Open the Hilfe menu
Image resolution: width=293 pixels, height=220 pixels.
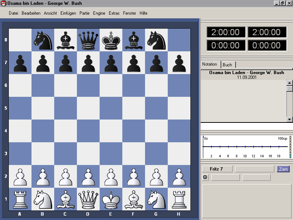tap(143, 13)
